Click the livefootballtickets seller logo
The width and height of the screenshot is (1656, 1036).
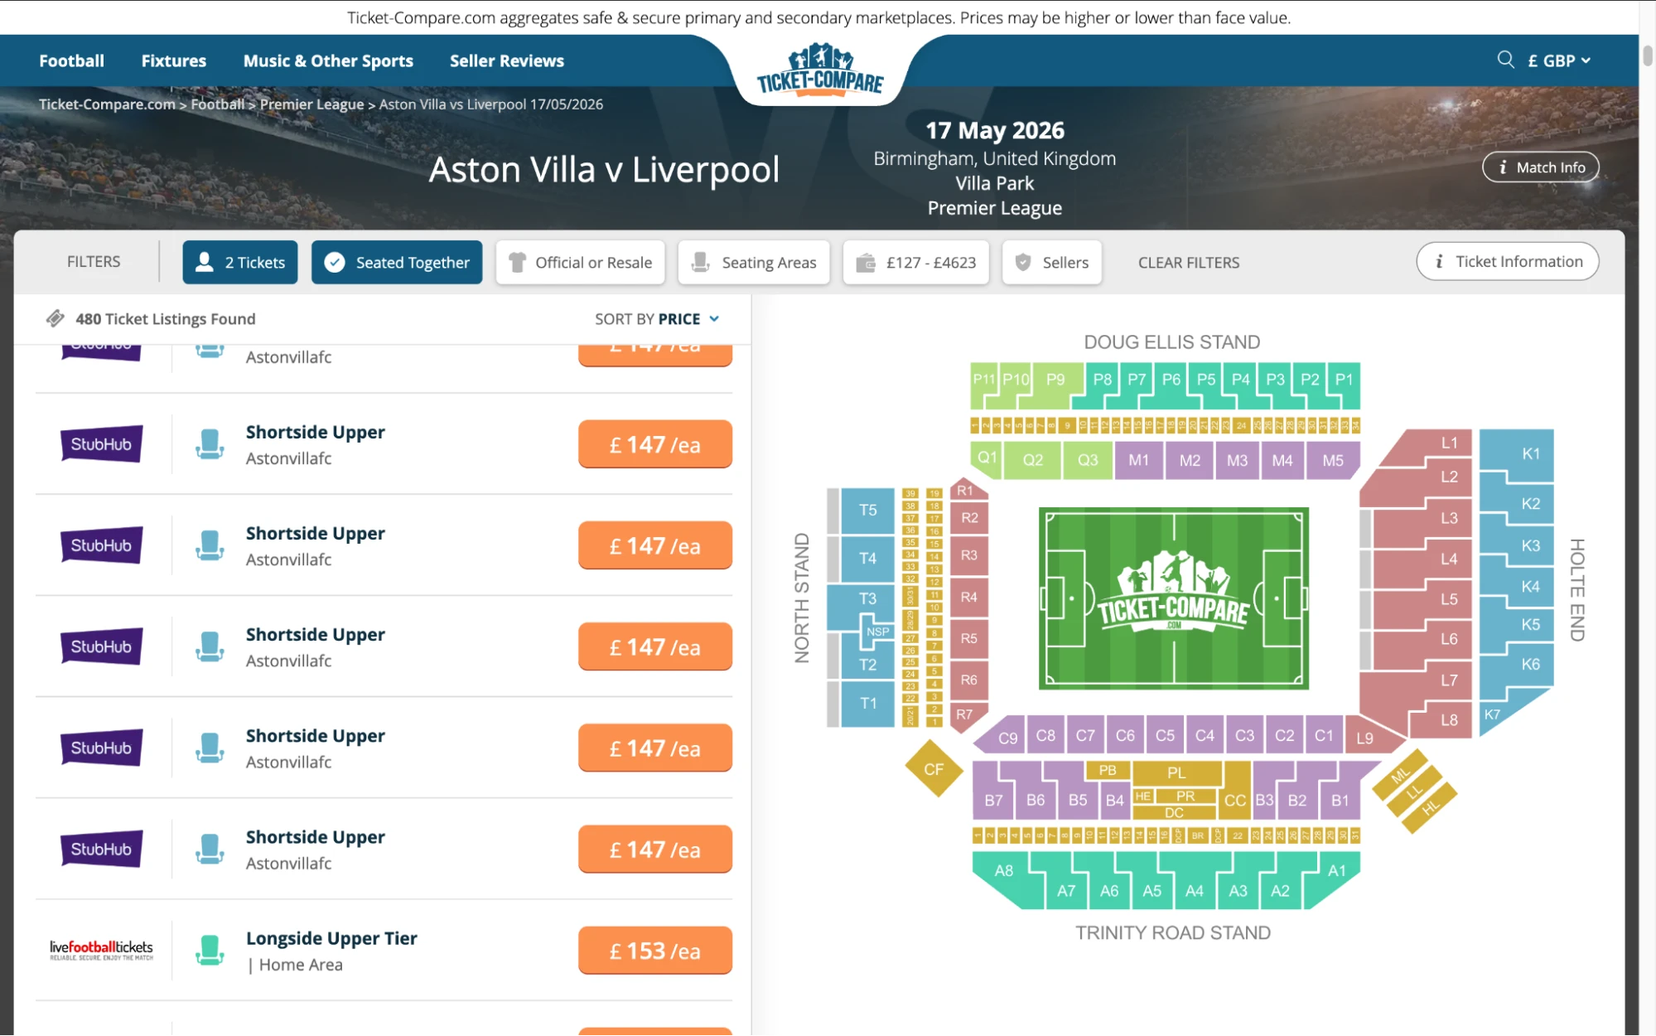[x=100, y=949]
